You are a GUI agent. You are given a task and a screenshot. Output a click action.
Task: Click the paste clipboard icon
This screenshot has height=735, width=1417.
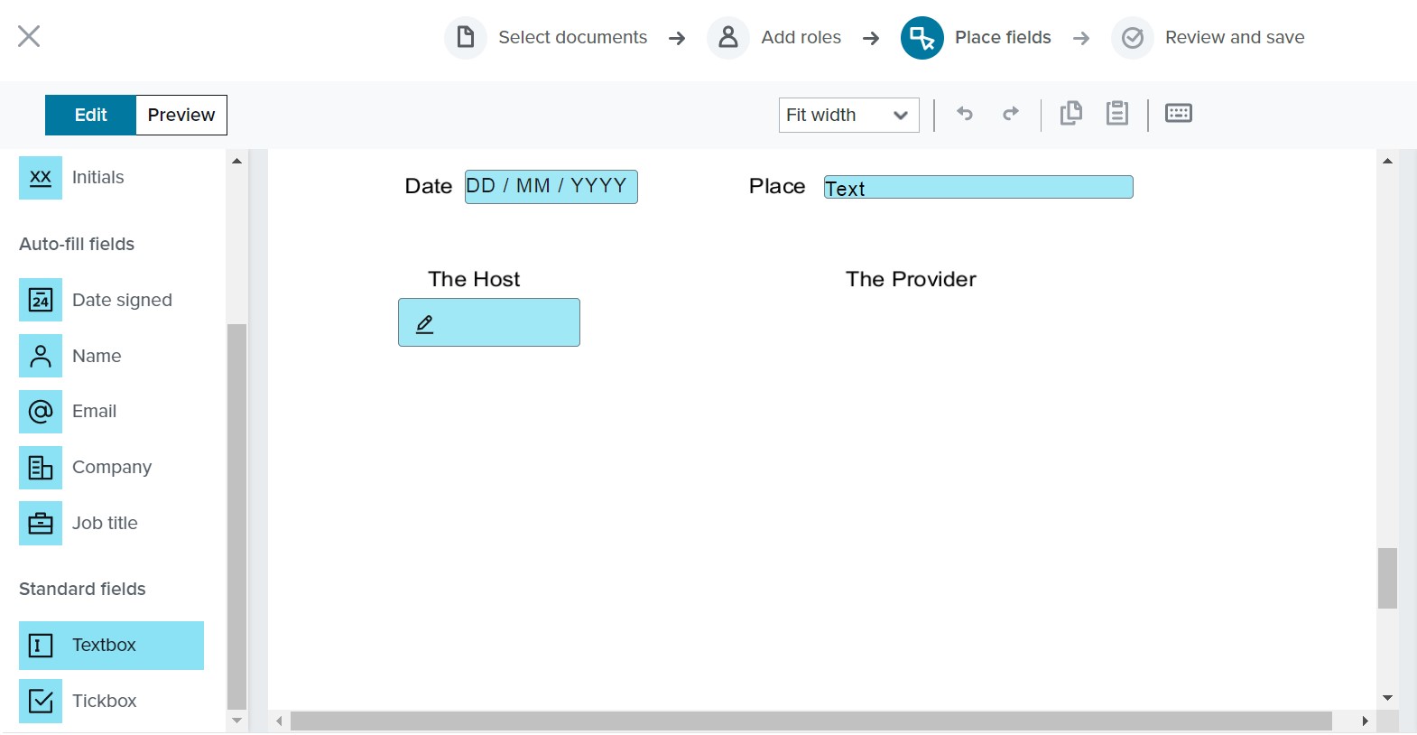1117,113
